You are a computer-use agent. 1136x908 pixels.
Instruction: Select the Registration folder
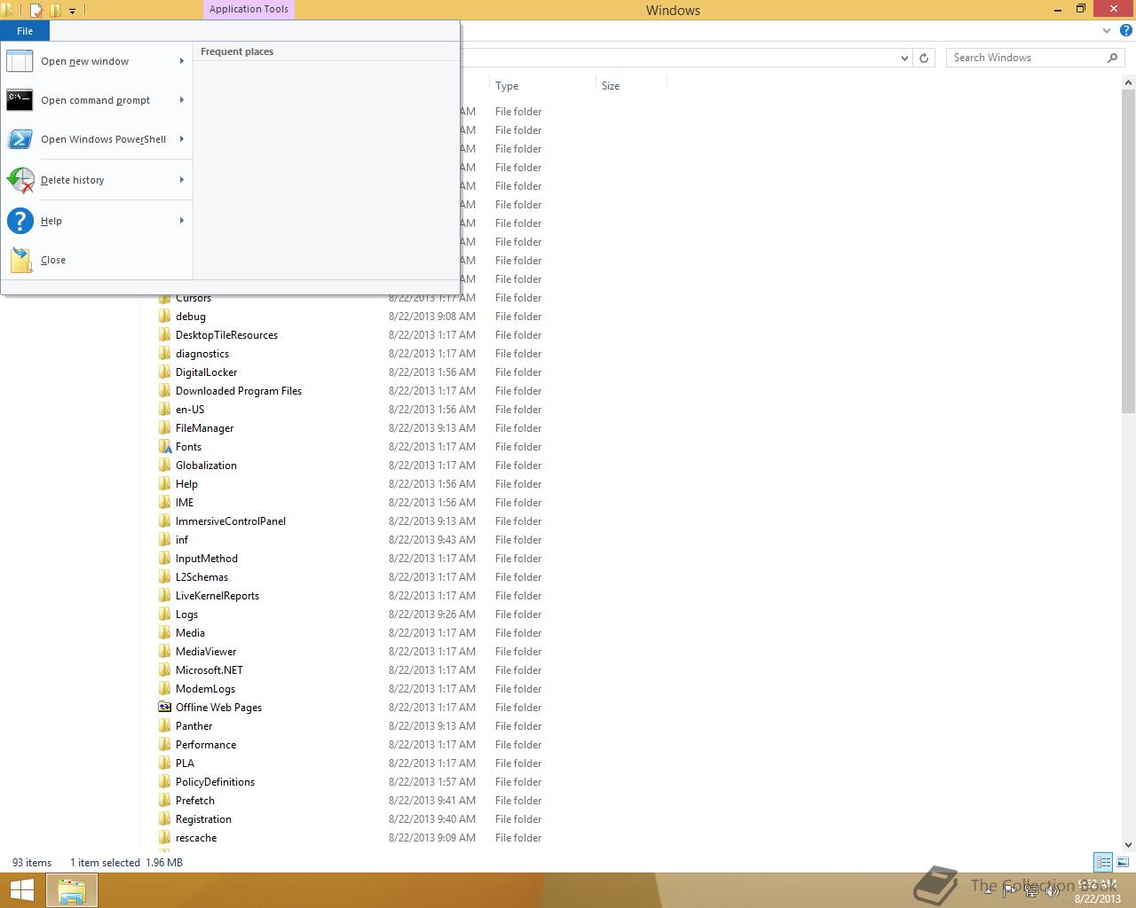coord(203,819)
